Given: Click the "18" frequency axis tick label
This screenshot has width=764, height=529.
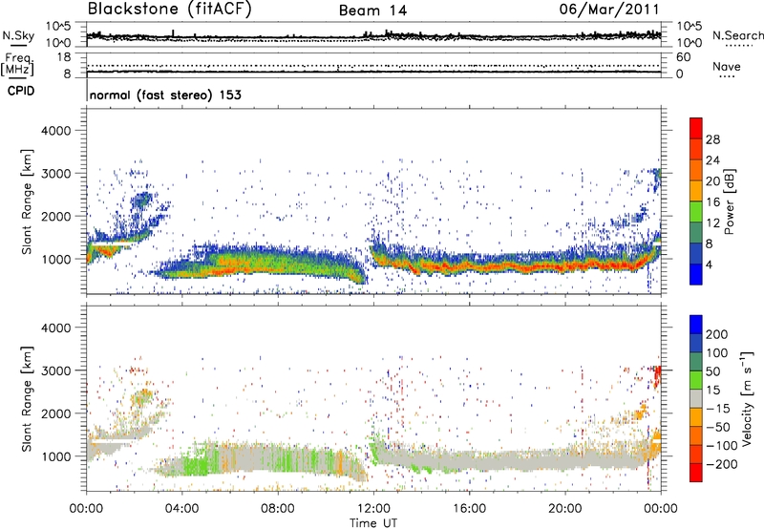Looking at the screenshot, I should coord(64,57).
